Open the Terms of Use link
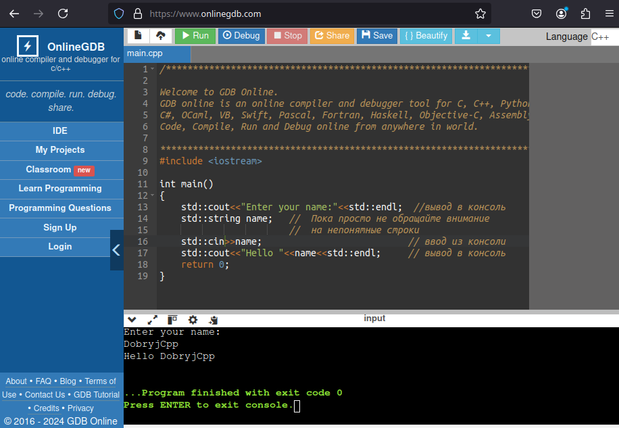This screenshot has width=619, height=428. click(x=100, y=381)
